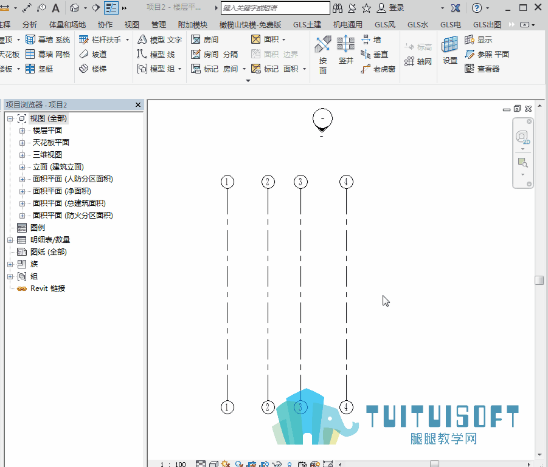548x467 pixels.
Task: Open the 查看器 work plane viewer
Action: pyautogui.click(x=482, y=69)
